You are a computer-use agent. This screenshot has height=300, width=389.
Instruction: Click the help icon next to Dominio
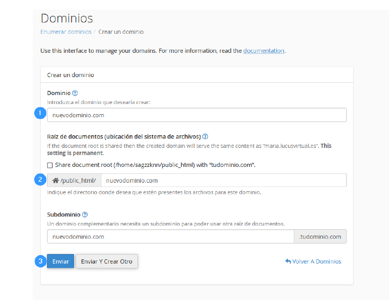pos(75,93)
